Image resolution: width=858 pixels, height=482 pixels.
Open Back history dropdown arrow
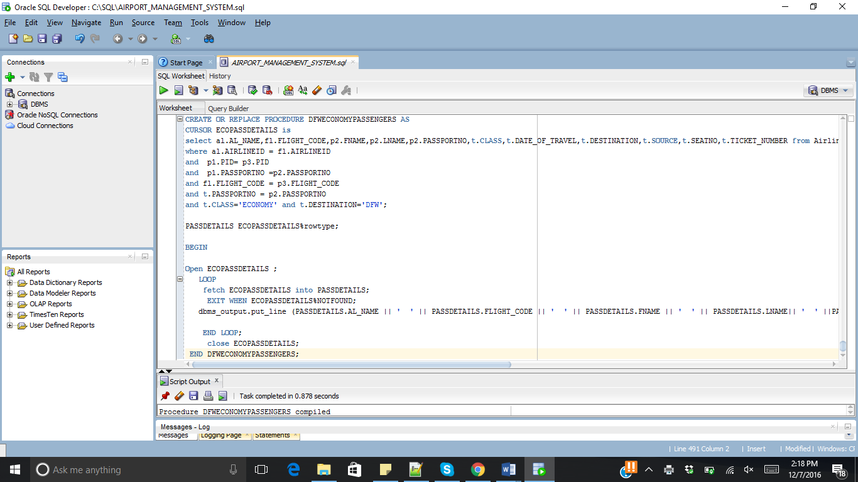[x=131, y=39]
